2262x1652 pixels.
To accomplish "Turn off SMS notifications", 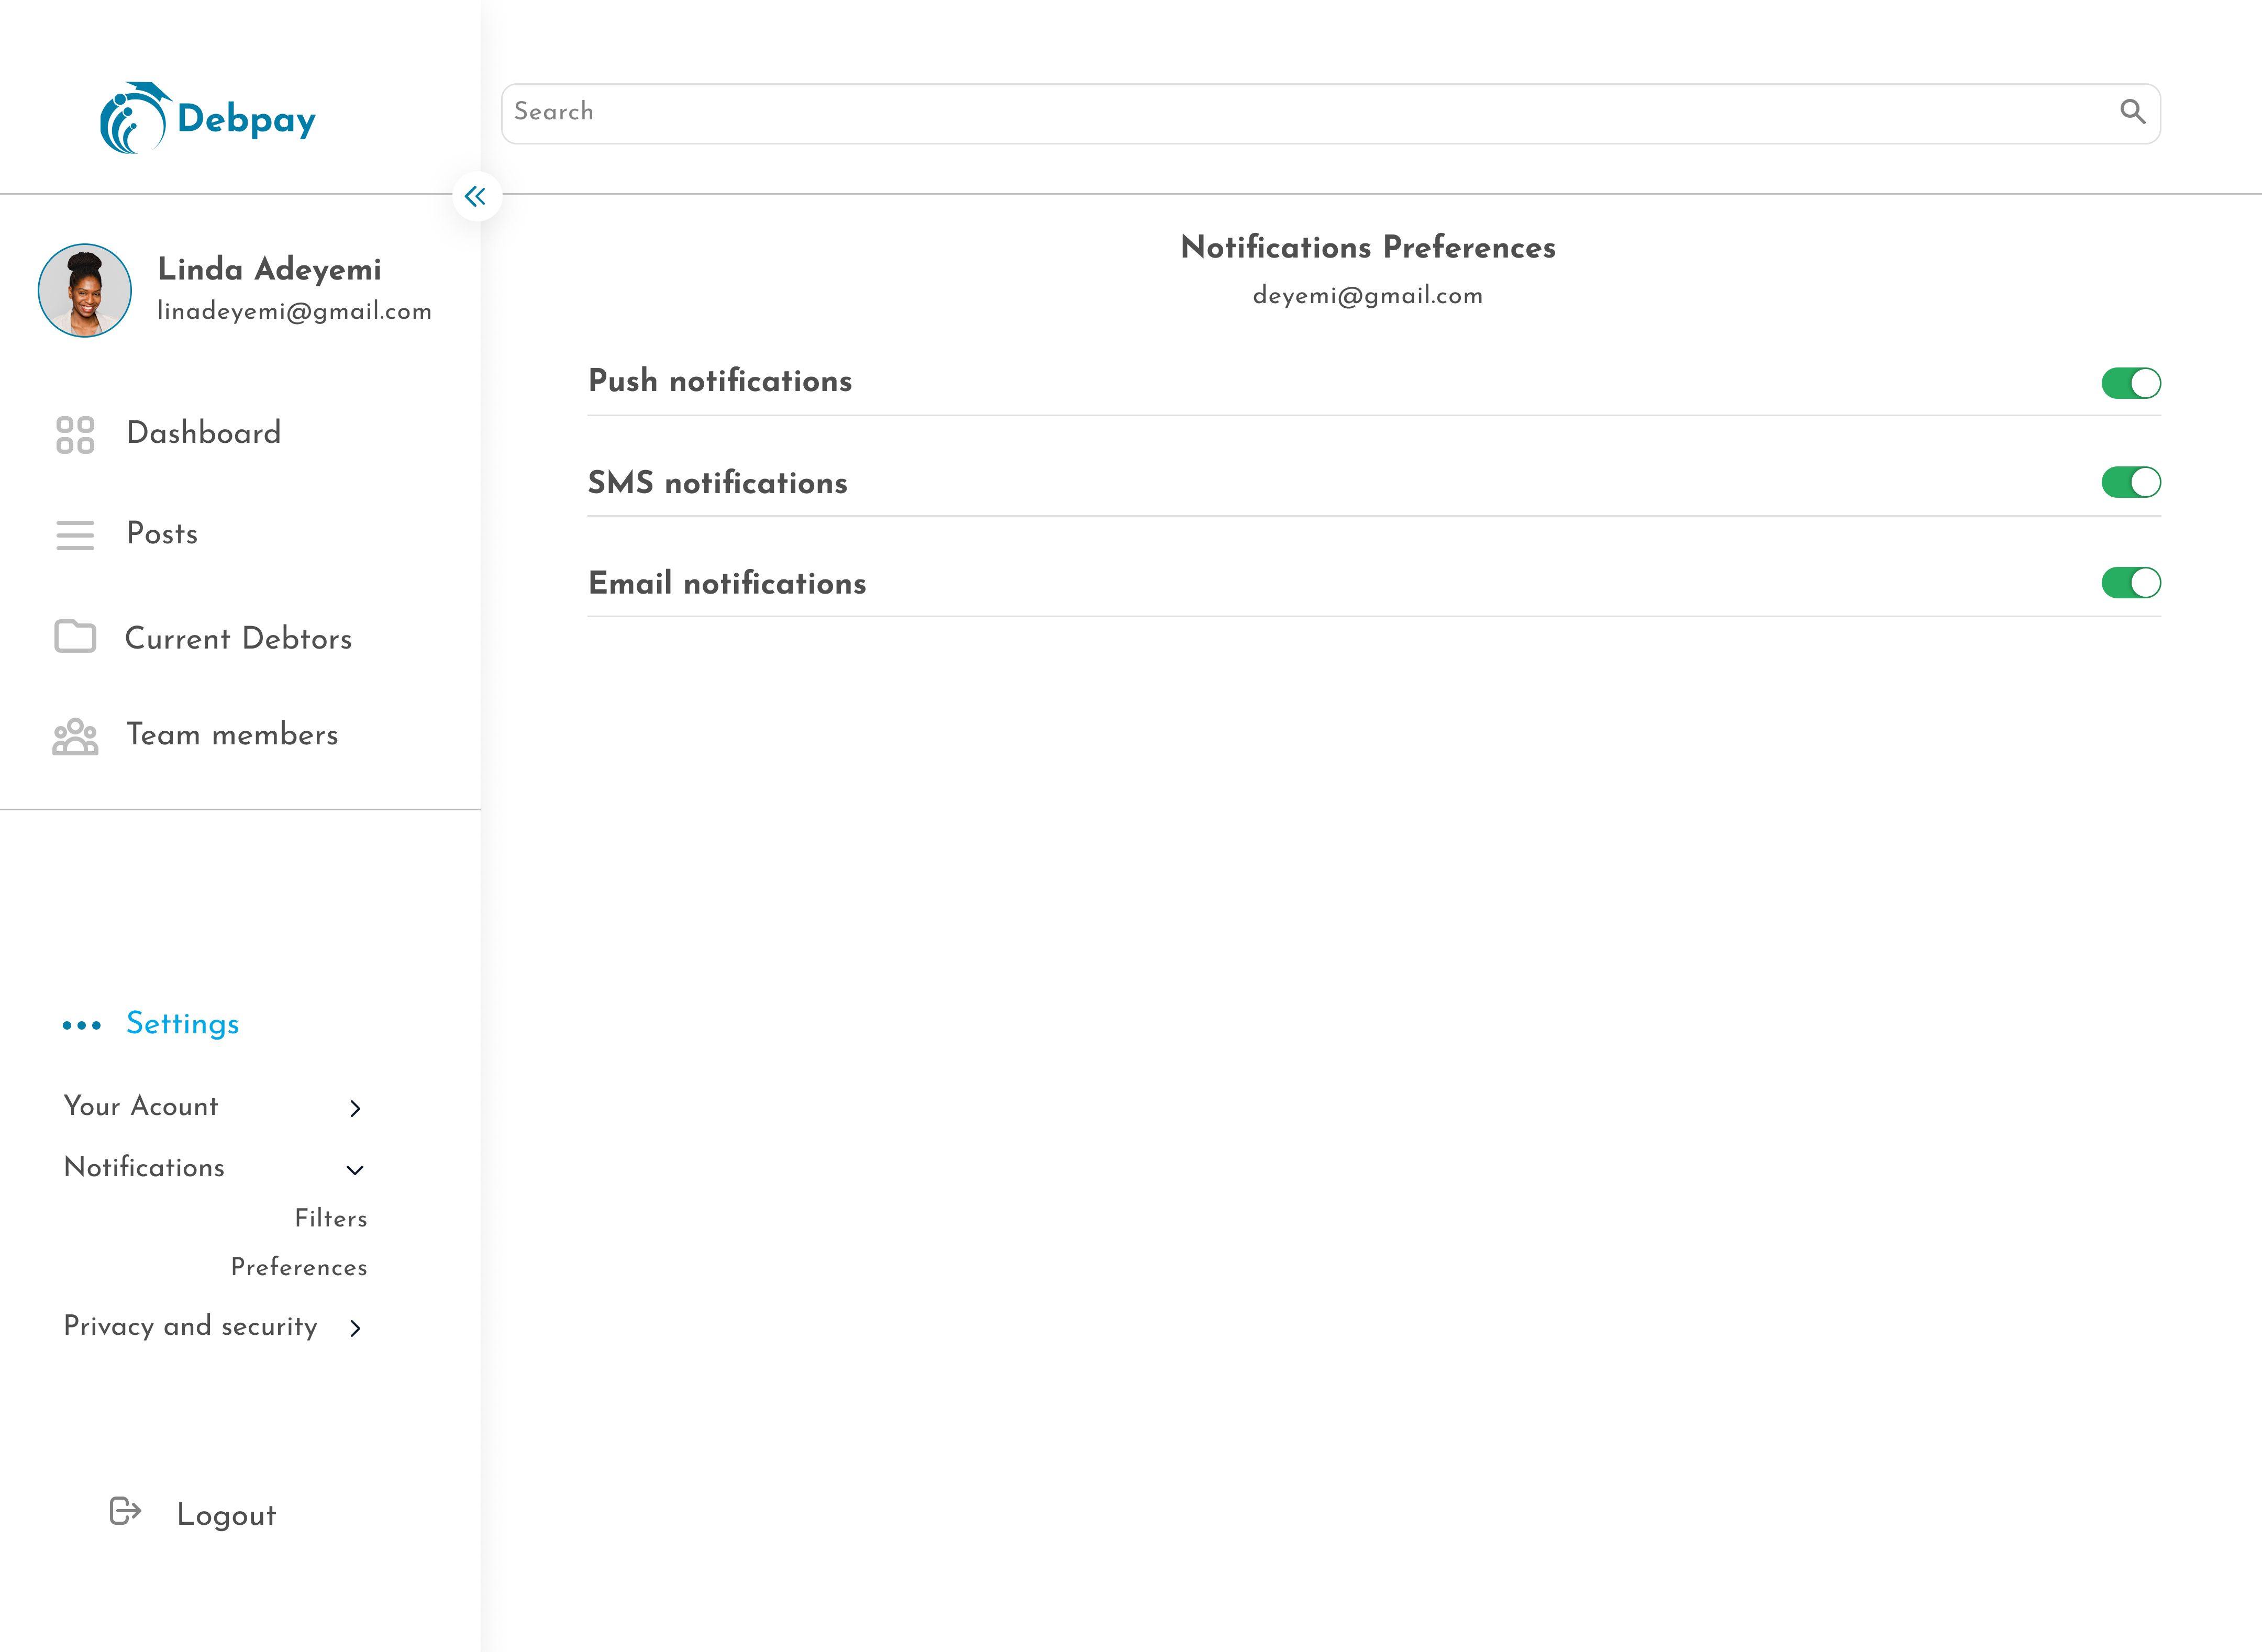I will tap(2132, 483).
